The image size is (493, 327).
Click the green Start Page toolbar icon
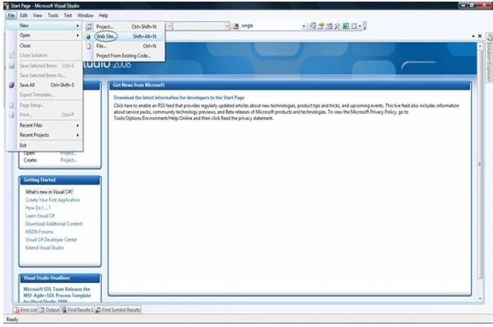[x=346, y=26]
